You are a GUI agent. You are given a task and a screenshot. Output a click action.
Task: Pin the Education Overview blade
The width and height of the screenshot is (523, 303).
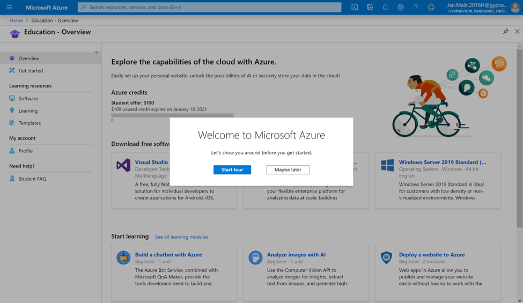[x=506, y=31]
